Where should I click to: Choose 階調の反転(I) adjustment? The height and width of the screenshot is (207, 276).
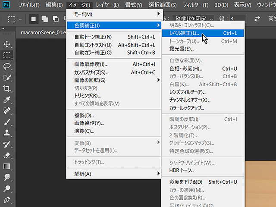[203, 119]
